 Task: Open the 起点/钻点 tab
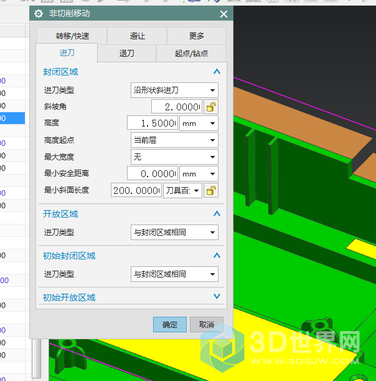(191, 54)
